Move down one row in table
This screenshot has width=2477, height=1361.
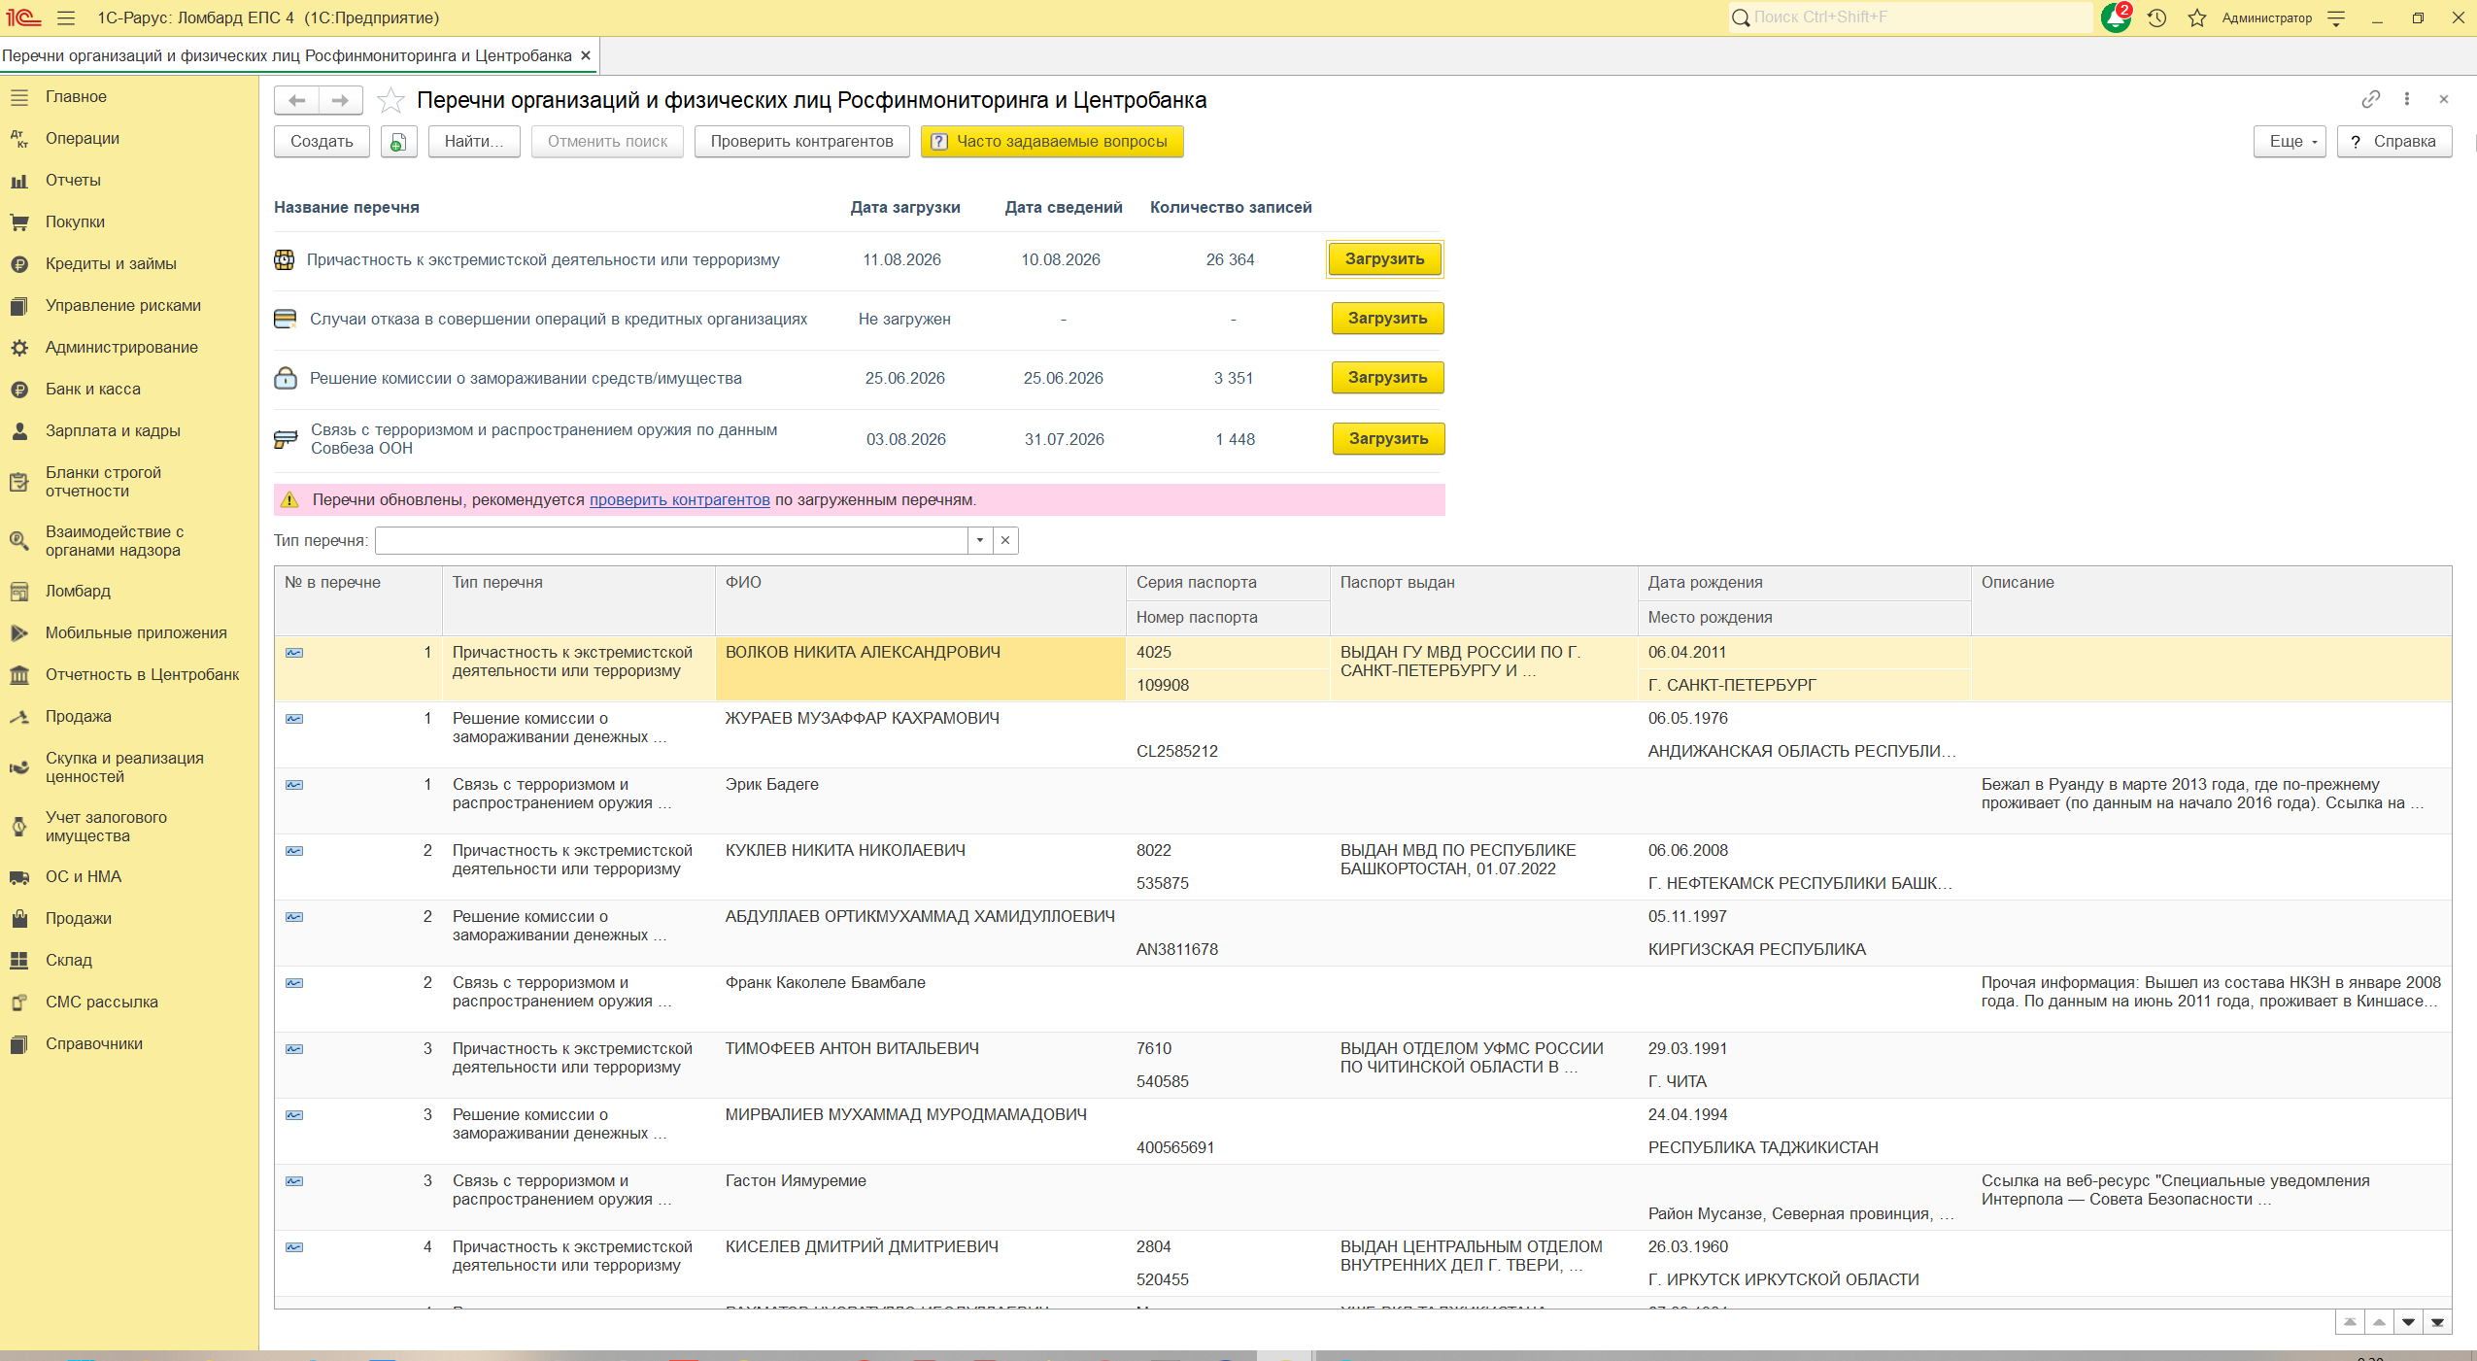2408,1322
